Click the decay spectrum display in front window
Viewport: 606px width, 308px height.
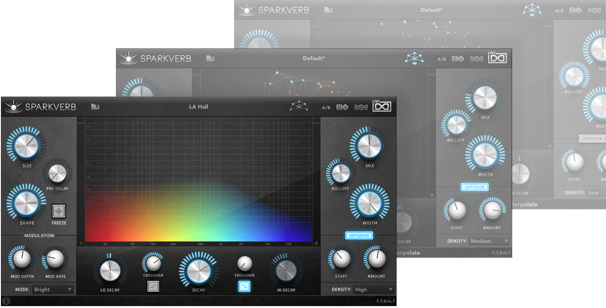[199, 180]
